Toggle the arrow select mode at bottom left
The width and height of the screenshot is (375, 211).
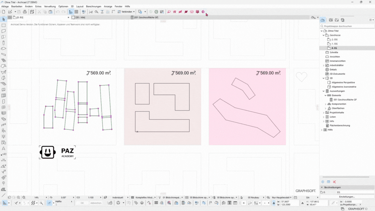point(5,203)
